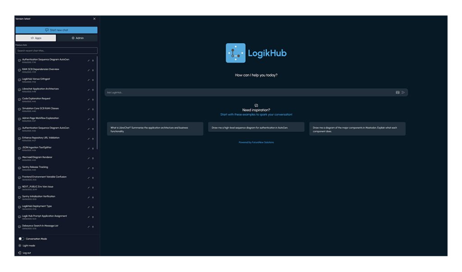Screen dimensions: 462x272
Task: Edit the Simulation Core SCB RAM Classes title
Action: click(88, 109)
